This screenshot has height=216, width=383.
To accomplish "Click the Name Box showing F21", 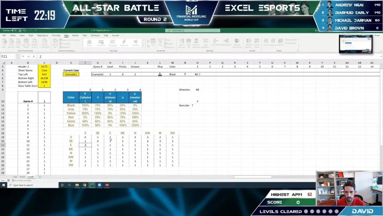I will click(6, 56).
